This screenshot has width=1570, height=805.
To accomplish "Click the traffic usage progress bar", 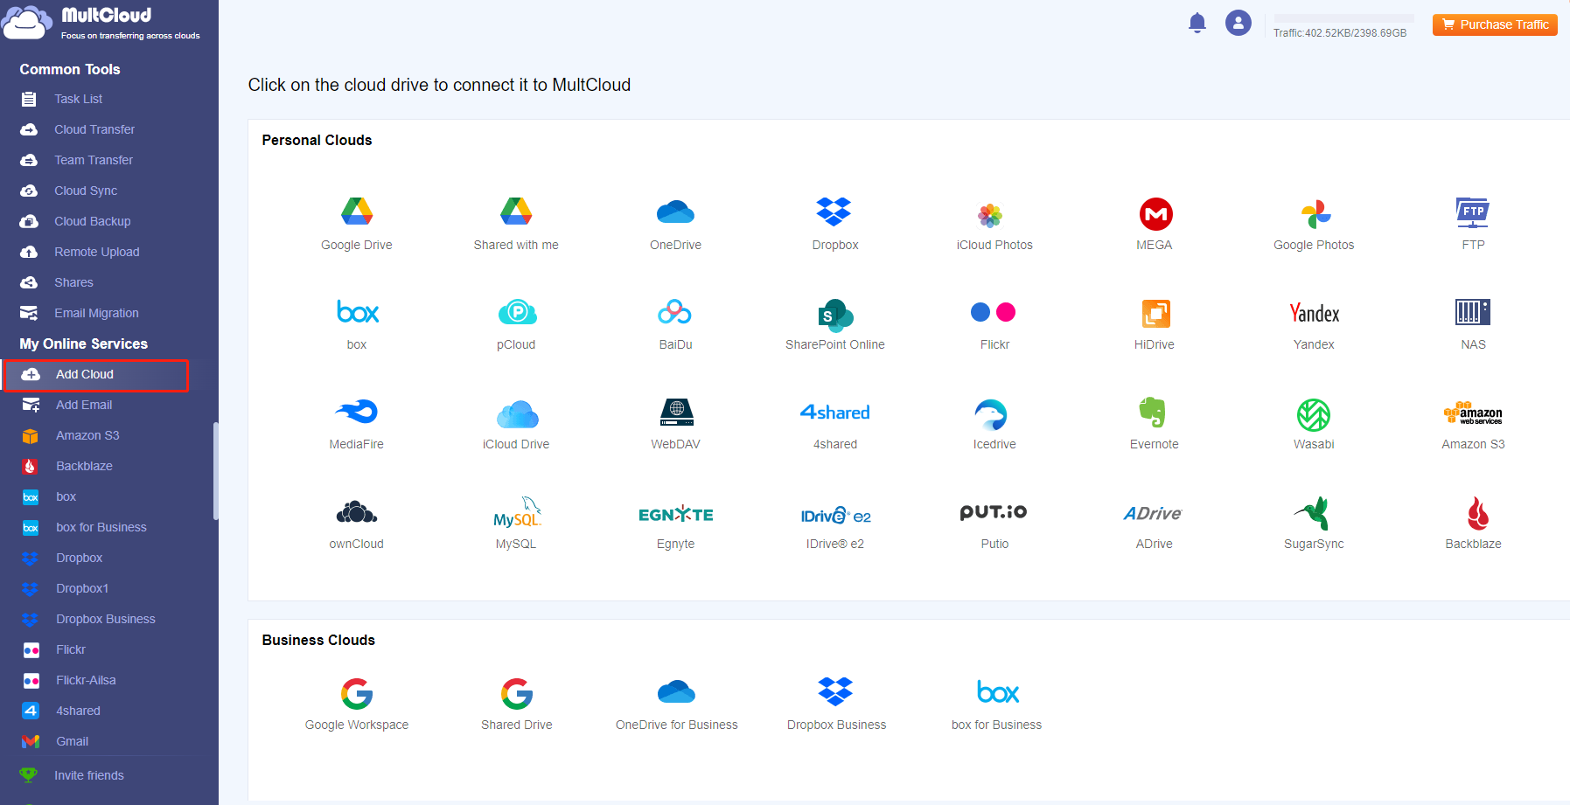I will coord(1343,18).
